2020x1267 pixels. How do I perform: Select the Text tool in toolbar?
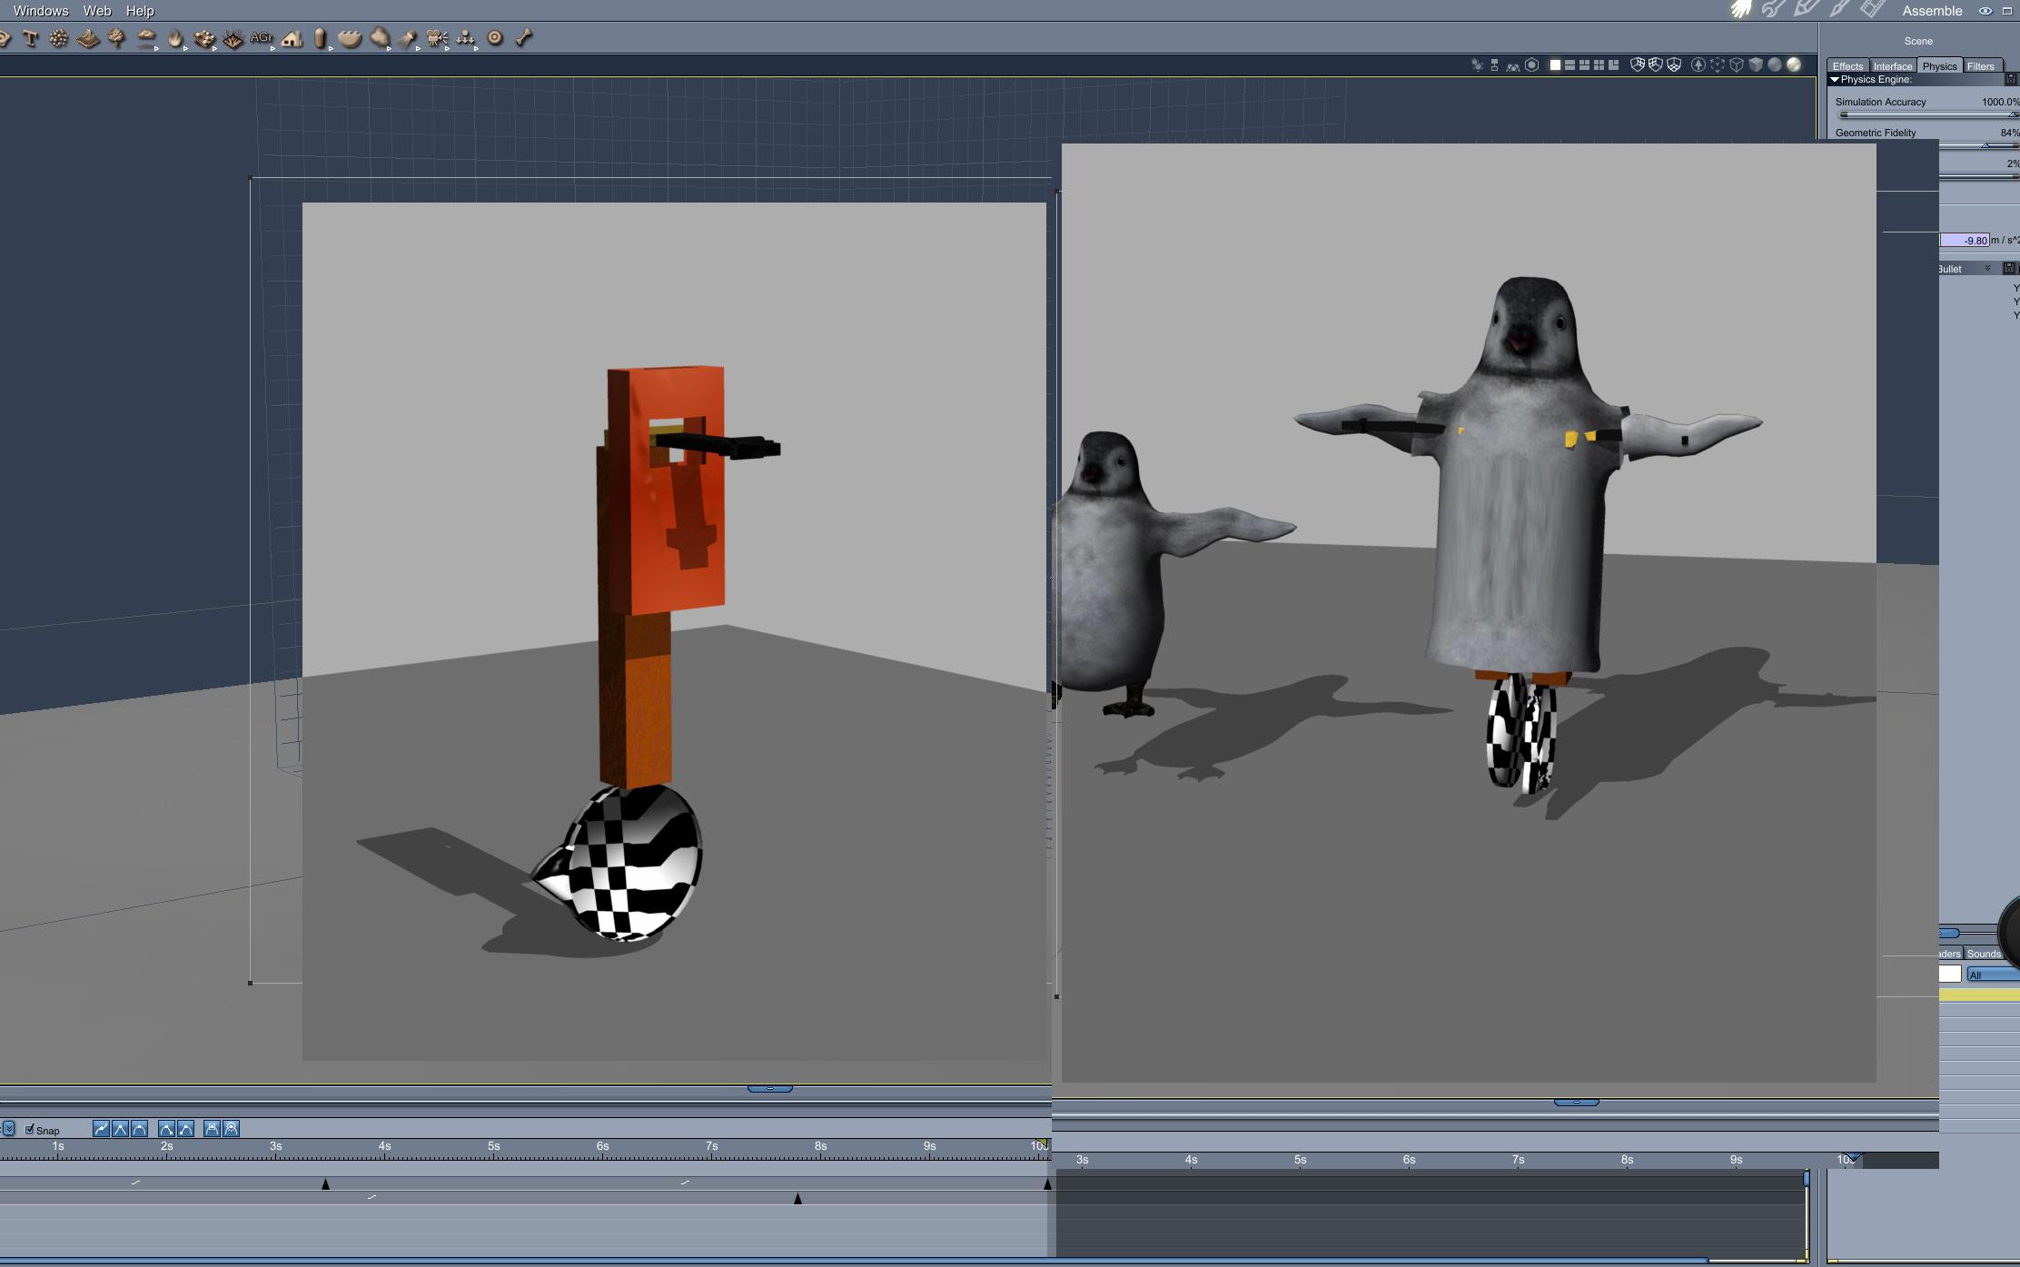pyautogui.click(x=30, y=38)
